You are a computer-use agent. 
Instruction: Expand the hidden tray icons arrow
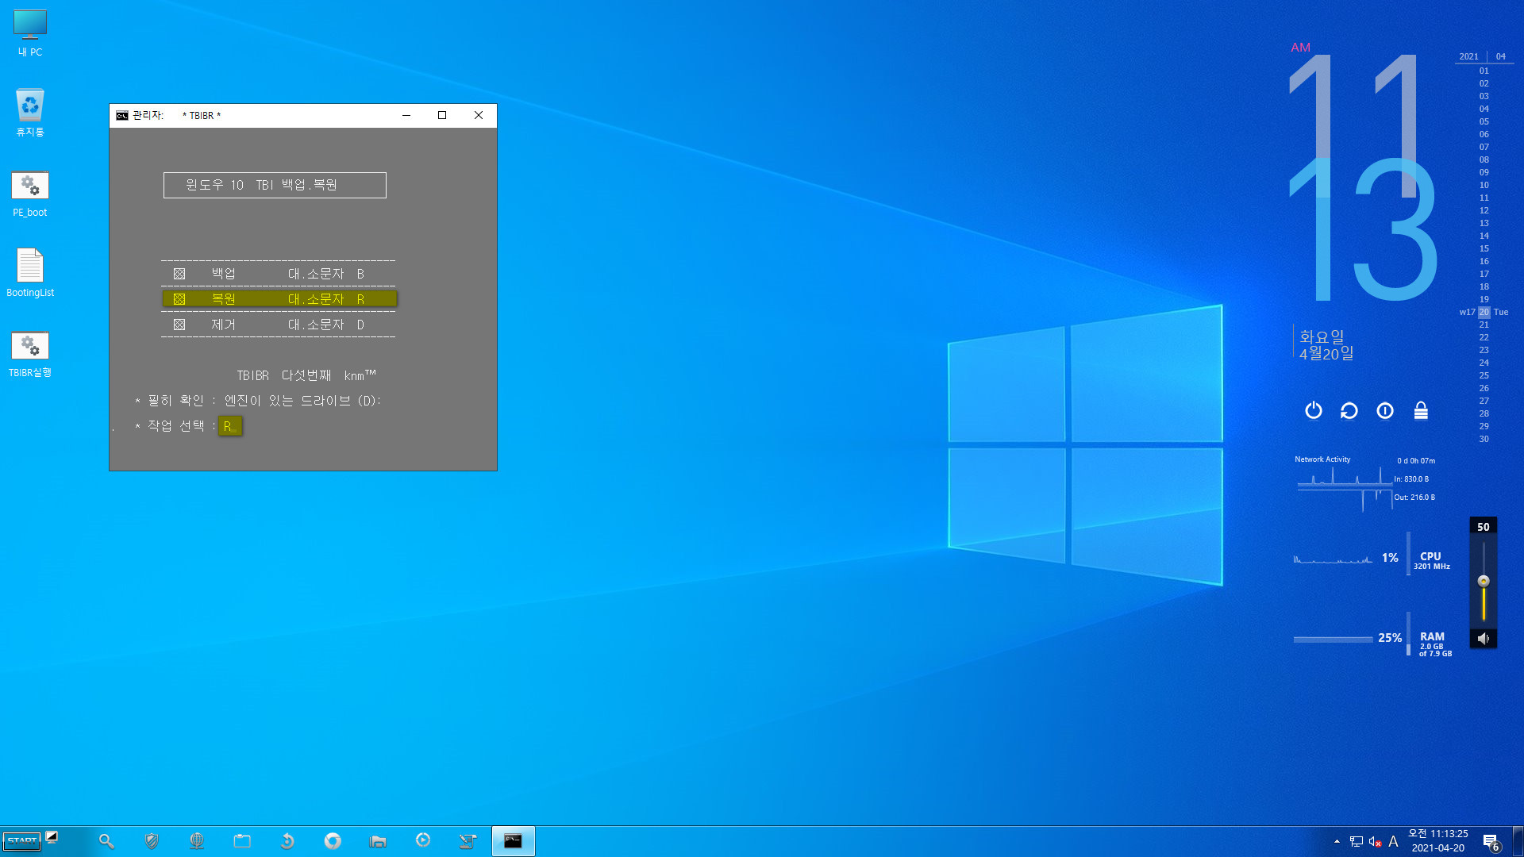[1337, 842]
